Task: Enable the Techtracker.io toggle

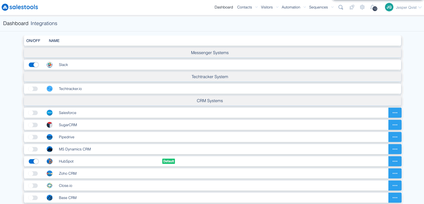Action: coord(33,89)
